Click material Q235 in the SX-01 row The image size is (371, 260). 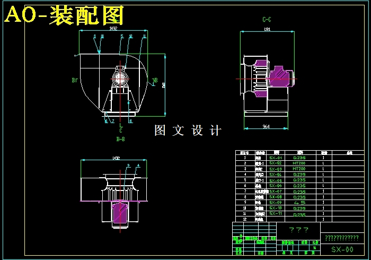(299, 158)
